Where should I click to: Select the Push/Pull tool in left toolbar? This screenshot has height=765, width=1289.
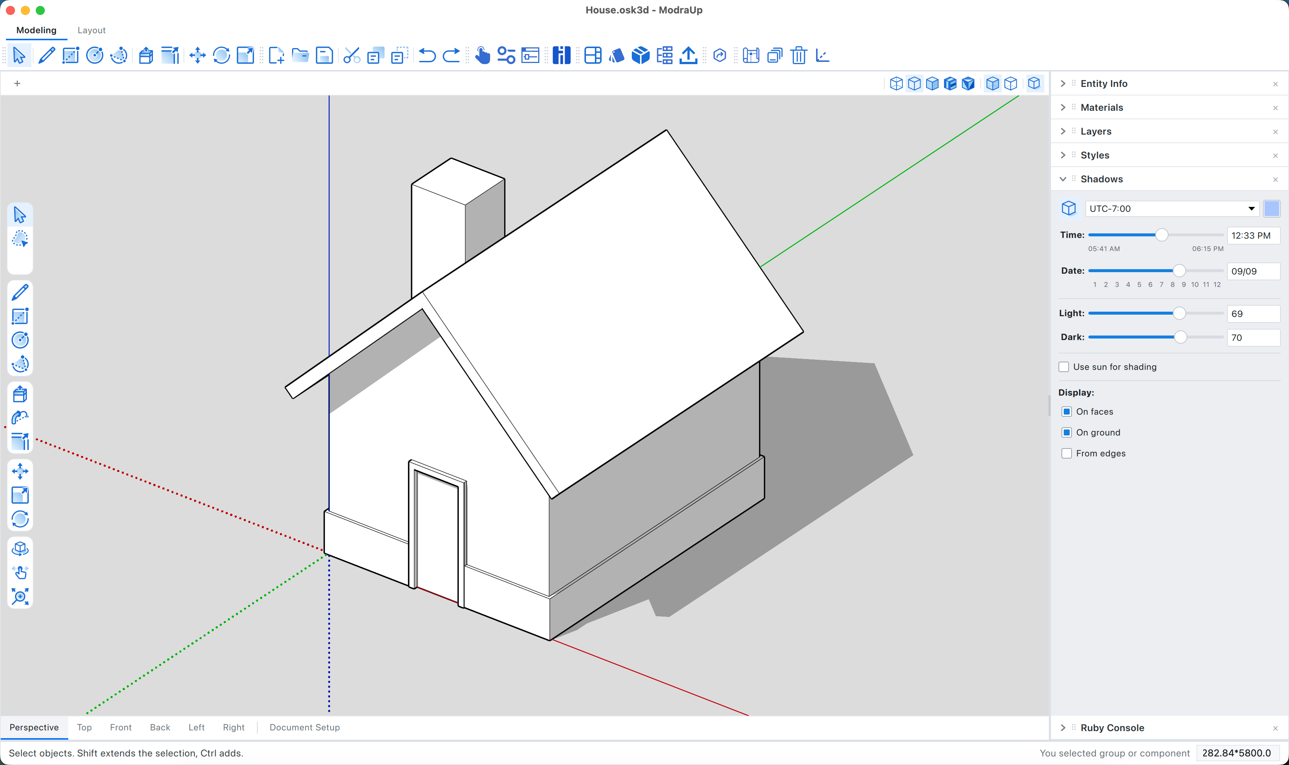(20, 394)
